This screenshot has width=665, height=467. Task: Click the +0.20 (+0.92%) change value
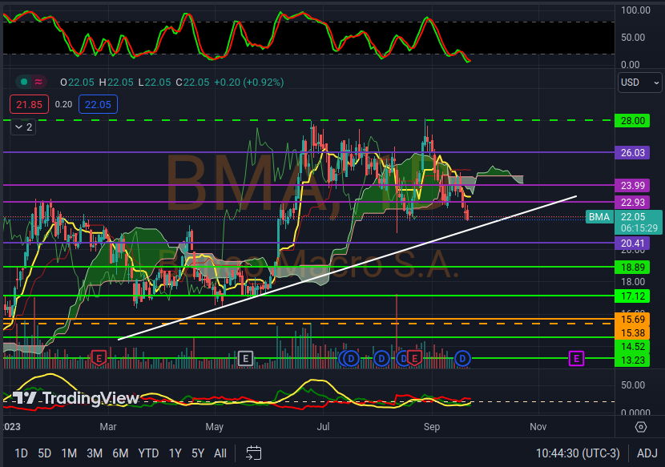click(249, 83)
